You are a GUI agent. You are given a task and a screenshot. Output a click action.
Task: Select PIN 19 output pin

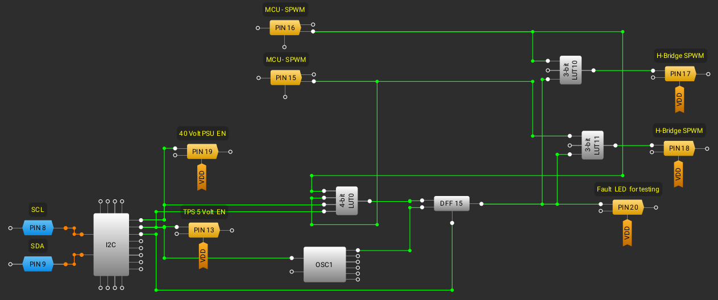(202, 152)
